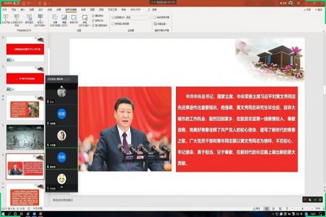Viewport: 326px width, 217px height.
Task: Click the yellow smiley participant avatar
Action: 62,179
